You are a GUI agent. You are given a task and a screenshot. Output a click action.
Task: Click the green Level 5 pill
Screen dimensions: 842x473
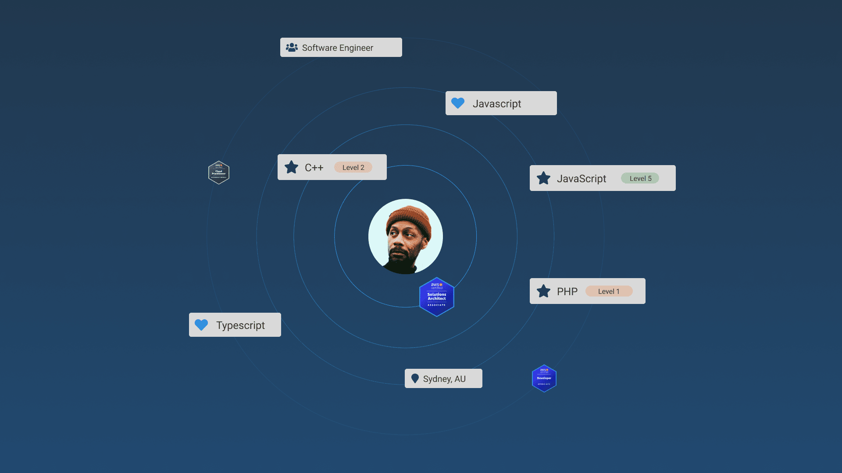640,178
